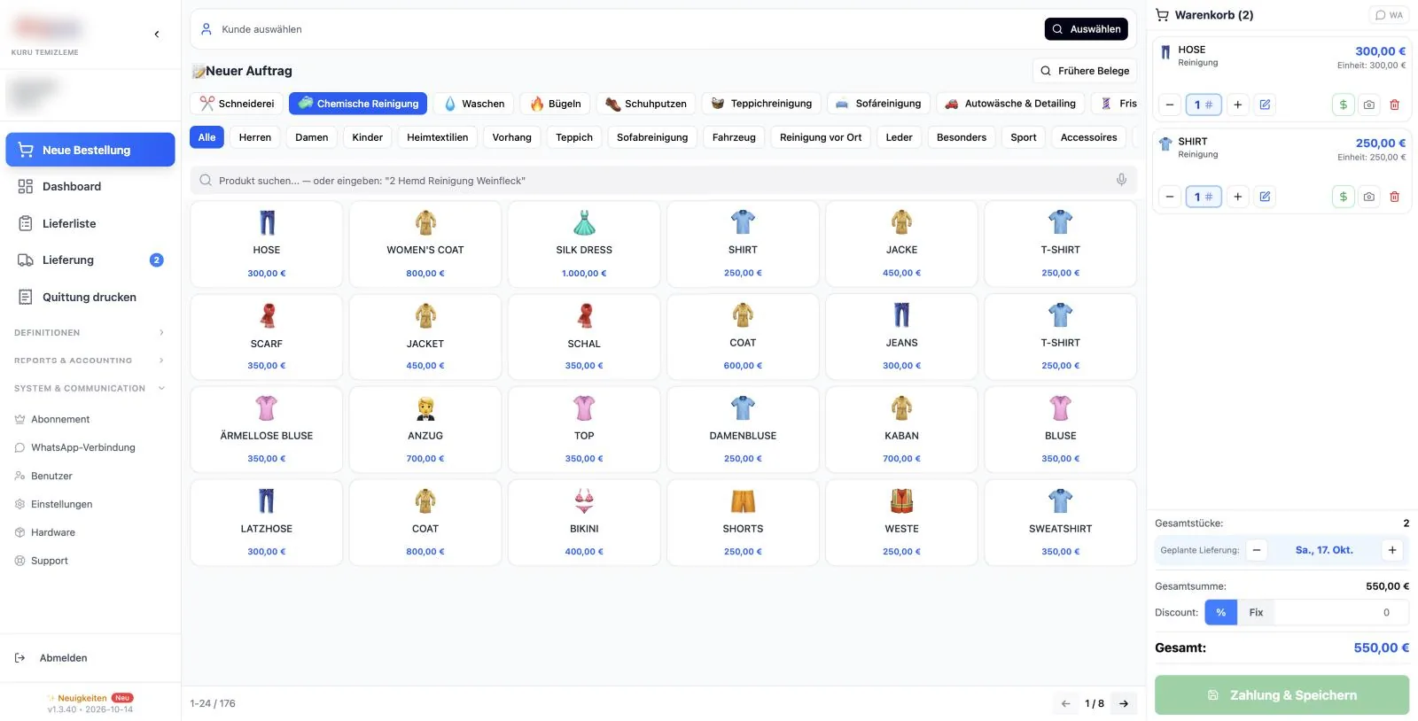Delete the HOSE item from cart
The height and width of the screenshot is (721, 1418).
pyautogui.click(x=1394, y=105)
